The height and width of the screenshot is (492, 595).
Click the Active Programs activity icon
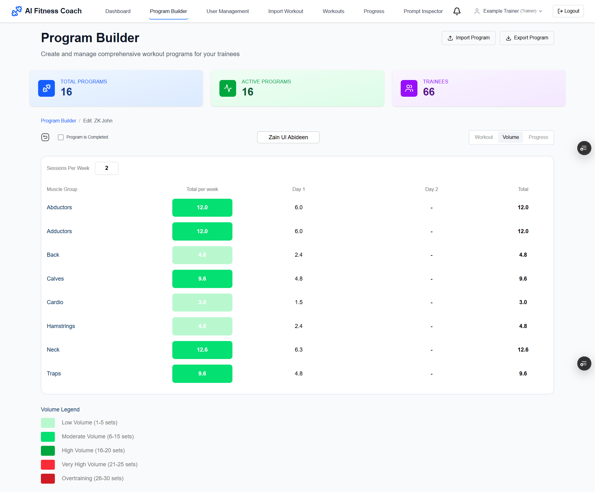point(228,88)
